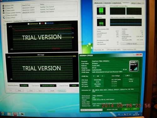Open the Hálózat tab in Task Manager

pos(133,3)
